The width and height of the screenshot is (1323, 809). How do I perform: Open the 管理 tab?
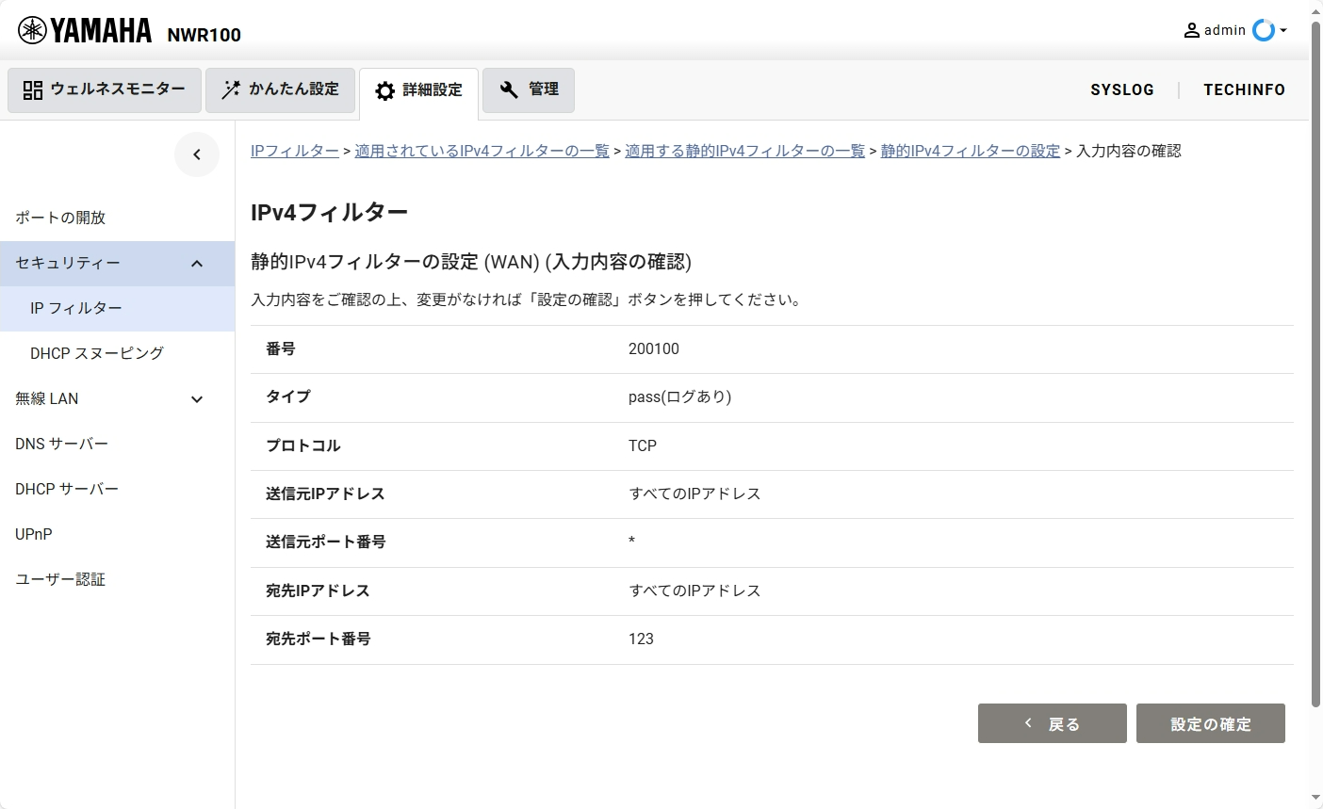coord(528,89)
